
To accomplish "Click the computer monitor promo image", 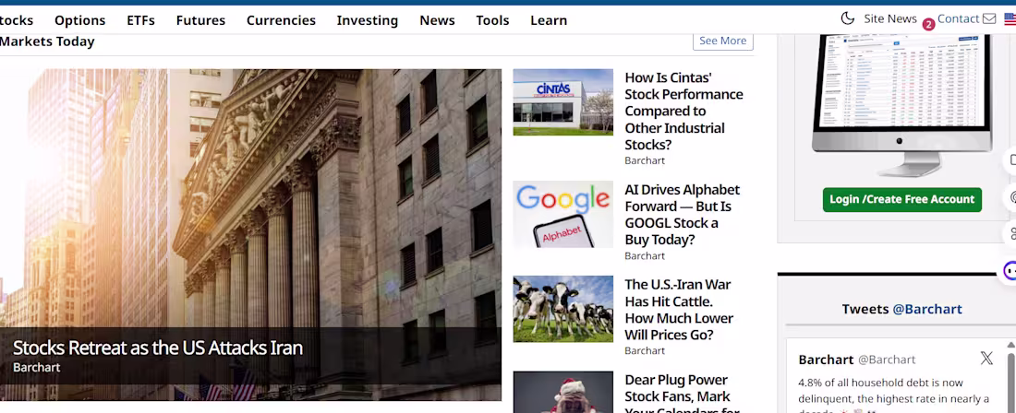I will 901,103.
